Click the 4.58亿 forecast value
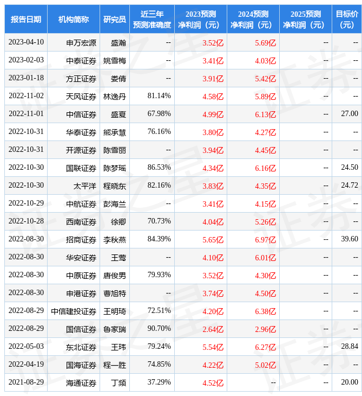 (213, 97)
